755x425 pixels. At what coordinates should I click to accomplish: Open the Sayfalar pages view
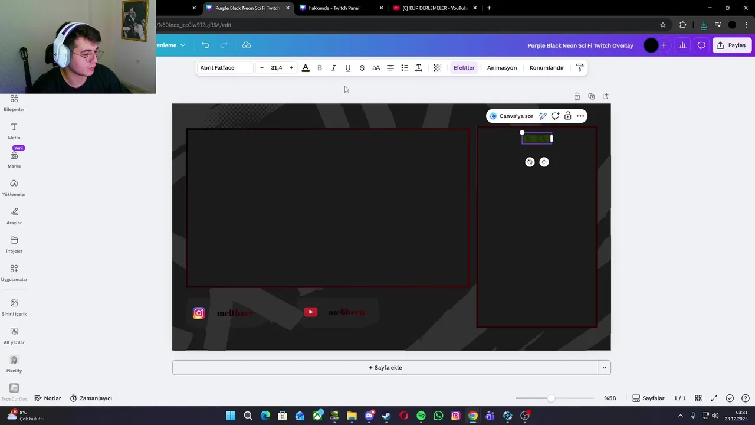coord(649,398)
